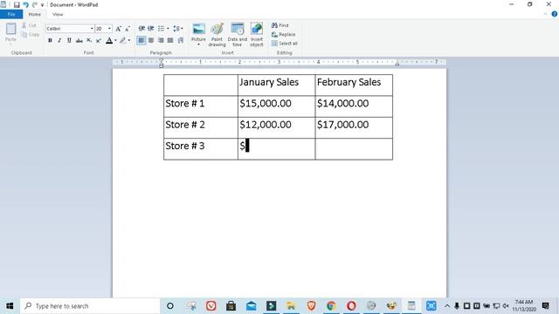This screenshot has width=559, height=314.
Task: Click the Store # 3 cell
Action: [x=201, y=149]
